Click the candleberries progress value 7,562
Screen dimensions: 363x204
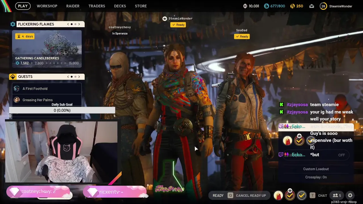coord(24,63)
